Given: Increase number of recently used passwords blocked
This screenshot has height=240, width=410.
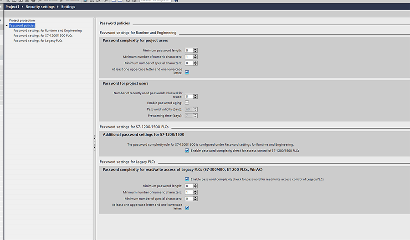Looking at the screenshot, I should [x=195, y=96].
